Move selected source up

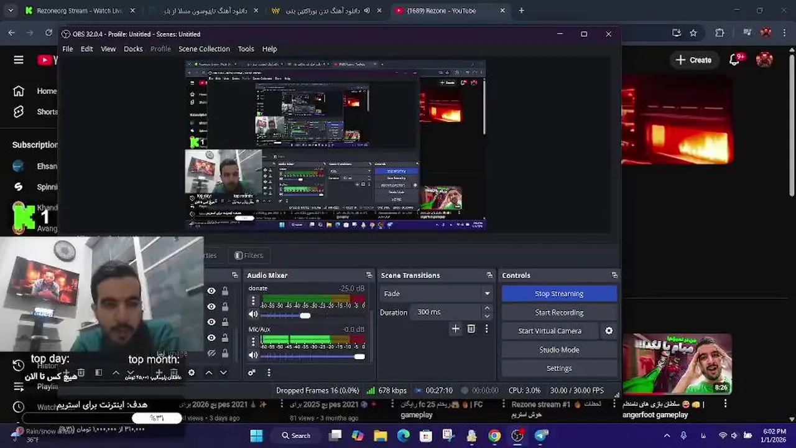click(x=209, y=373)
